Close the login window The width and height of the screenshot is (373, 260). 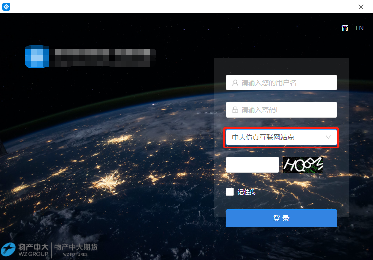tap(361, 7)
